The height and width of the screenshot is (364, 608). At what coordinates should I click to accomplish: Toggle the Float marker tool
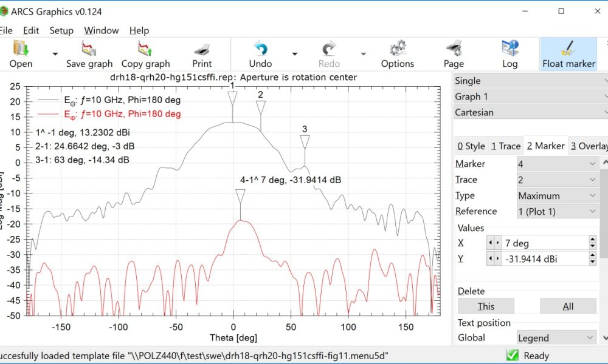(x=568, y=49)
